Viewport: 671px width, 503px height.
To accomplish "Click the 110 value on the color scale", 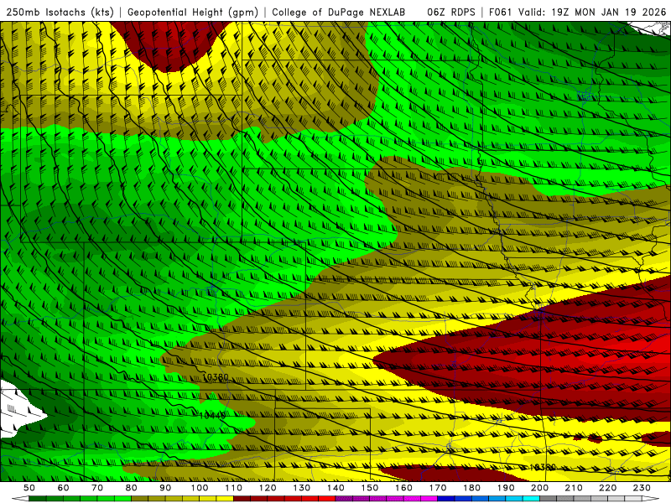I will click(234, 488).
